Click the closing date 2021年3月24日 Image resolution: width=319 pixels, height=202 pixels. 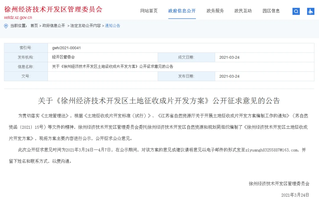(295, 195)
